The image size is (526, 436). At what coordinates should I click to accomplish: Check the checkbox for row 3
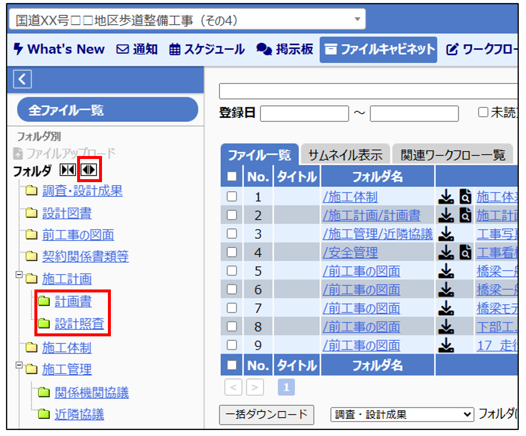232,234
